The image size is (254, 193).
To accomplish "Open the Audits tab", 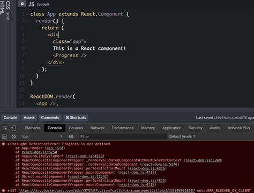I will (215, 128).
